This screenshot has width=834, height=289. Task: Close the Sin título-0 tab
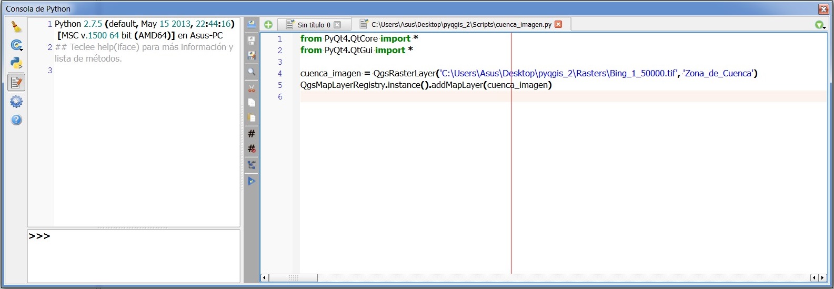337,25
